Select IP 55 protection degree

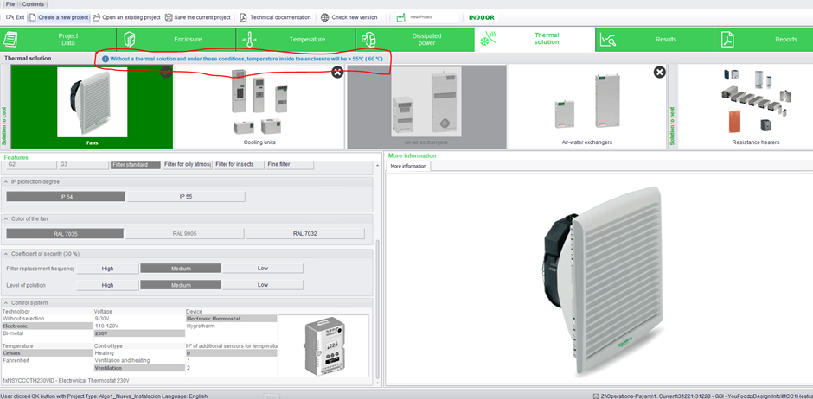tap(185, 197)
